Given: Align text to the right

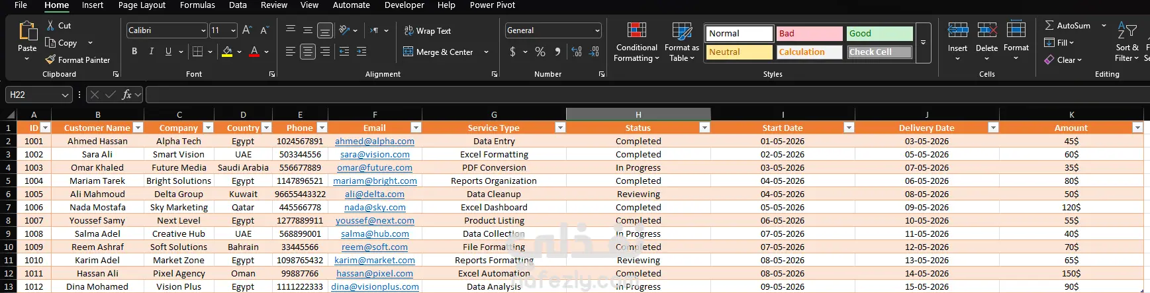Looking at the screenshot, I should coord(325,51).
